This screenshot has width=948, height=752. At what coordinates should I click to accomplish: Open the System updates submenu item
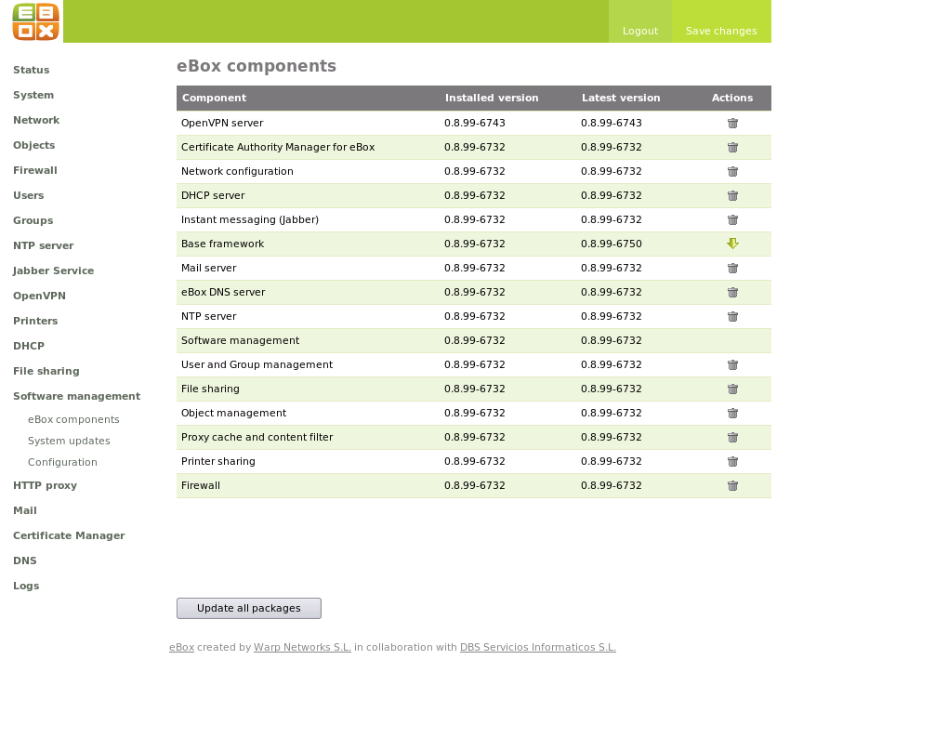(69, 441)
